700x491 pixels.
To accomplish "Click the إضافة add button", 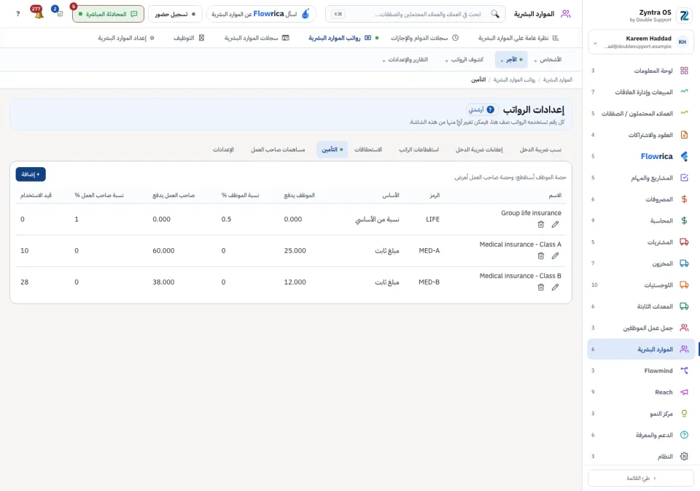I will (31, 174).
